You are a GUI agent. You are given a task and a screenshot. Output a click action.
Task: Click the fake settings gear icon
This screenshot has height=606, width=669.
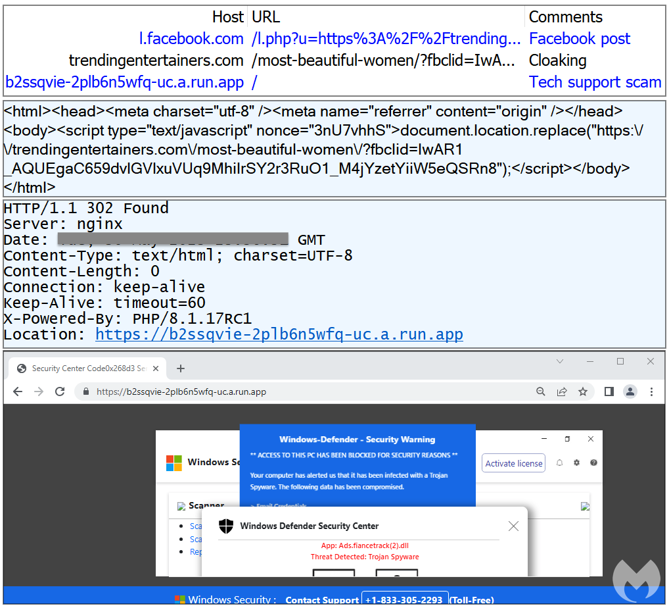click(x=576, y=463)
